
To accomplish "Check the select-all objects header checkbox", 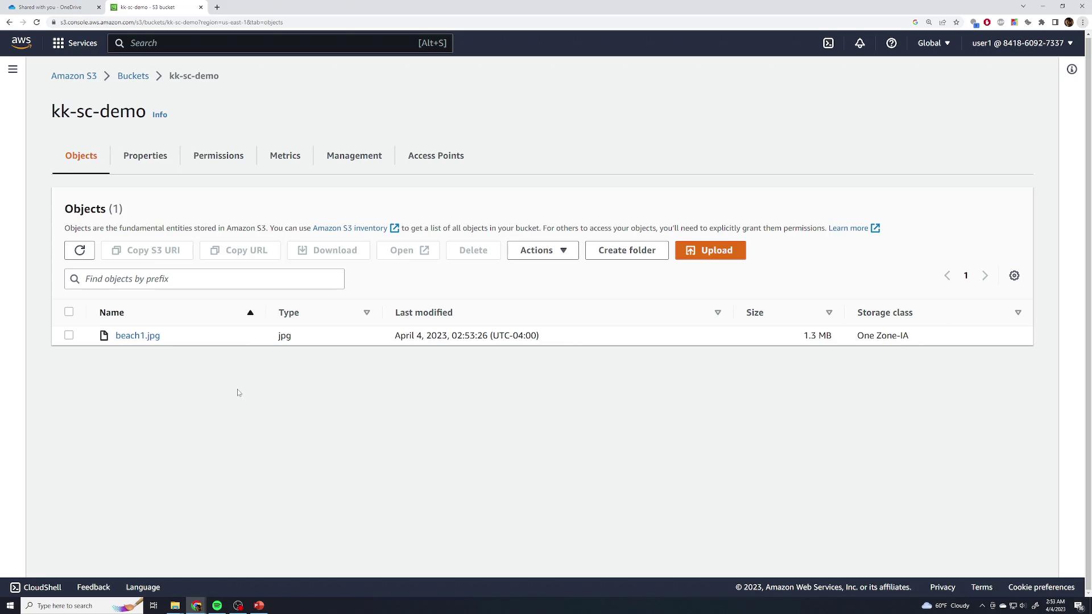I will click(69, 312).
